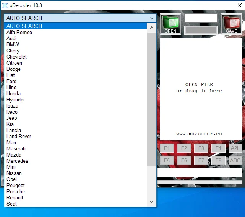This screenshot has width=245, height=217.
Task: Choose Hyundai from the list
Action: (x=75, y=100)
